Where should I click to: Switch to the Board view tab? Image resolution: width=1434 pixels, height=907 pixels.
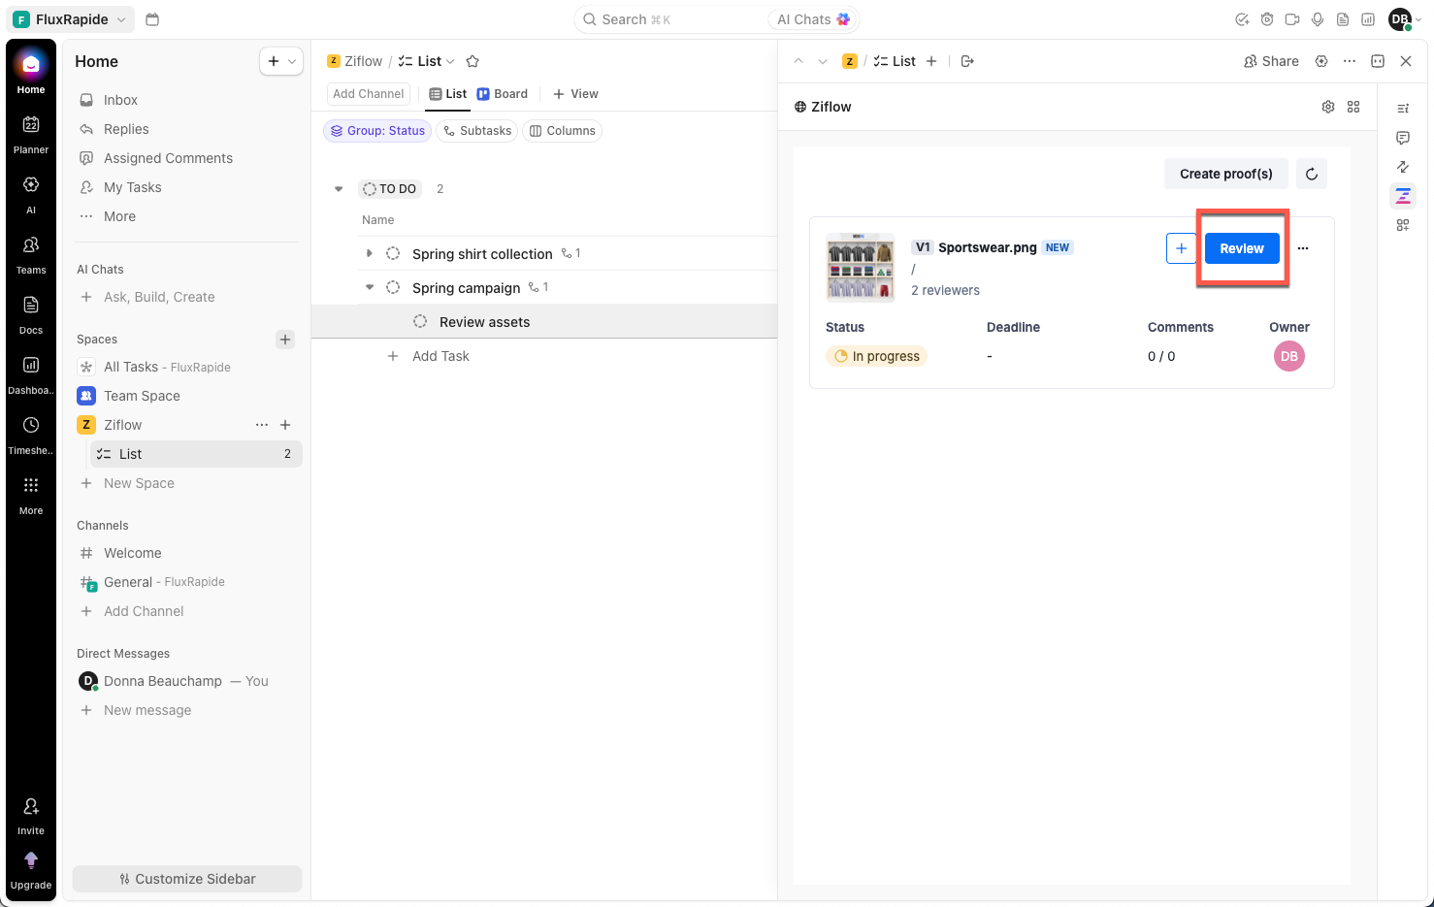point(503,94)
